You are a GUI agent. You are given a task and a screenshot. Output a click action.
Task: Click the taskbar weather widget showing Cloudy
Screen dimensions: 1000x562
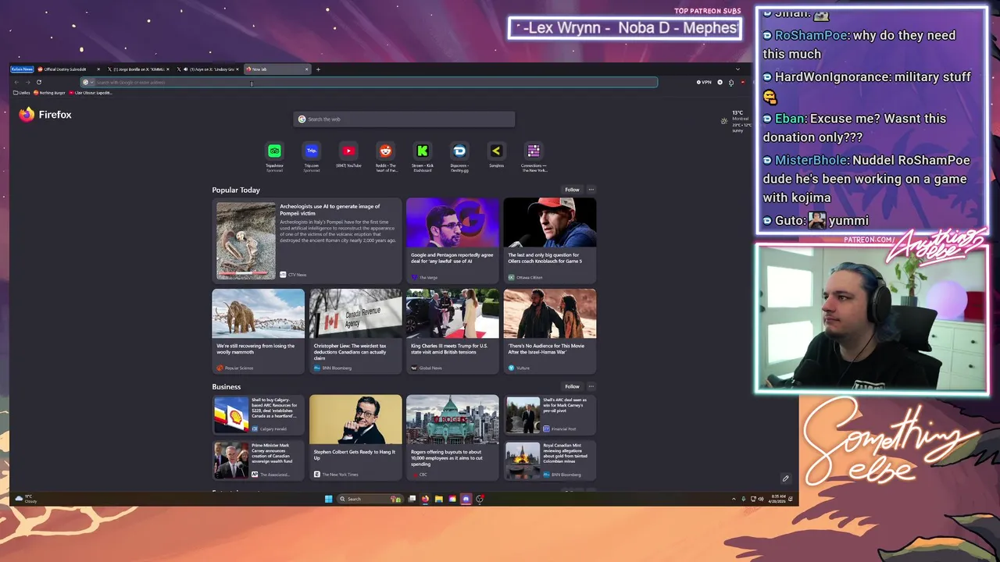(x=27, y=499)
